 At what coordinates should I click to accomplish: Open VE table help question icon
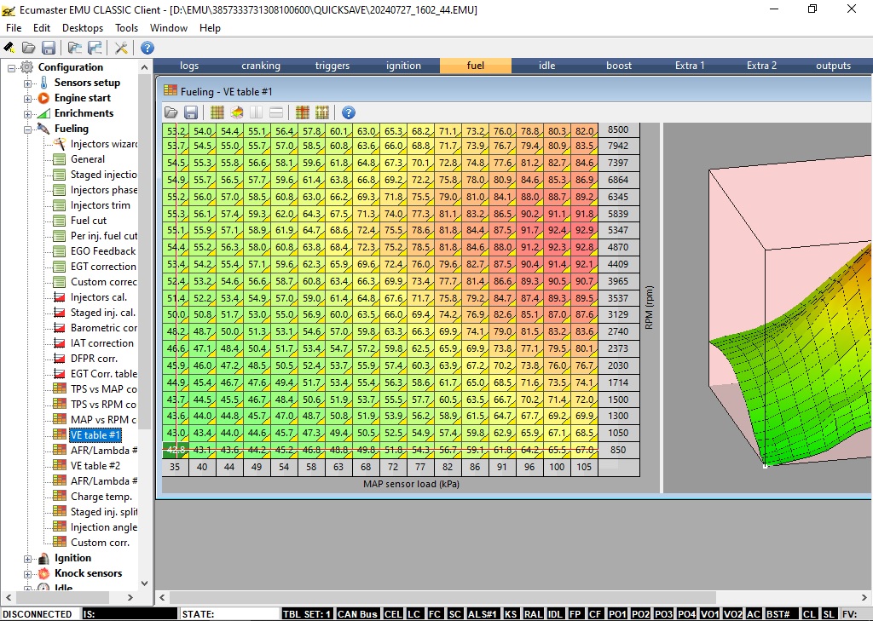pos(349,112)
